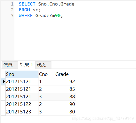Click row header of the Grade 85 row
Image resolution: width=136 pixels, height=123 pixels.
click(3, 89)
